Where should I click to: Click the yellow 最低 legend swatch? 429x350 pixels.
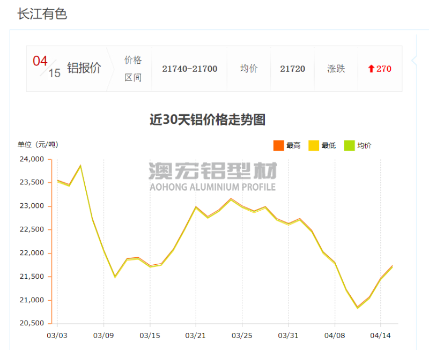314,145
